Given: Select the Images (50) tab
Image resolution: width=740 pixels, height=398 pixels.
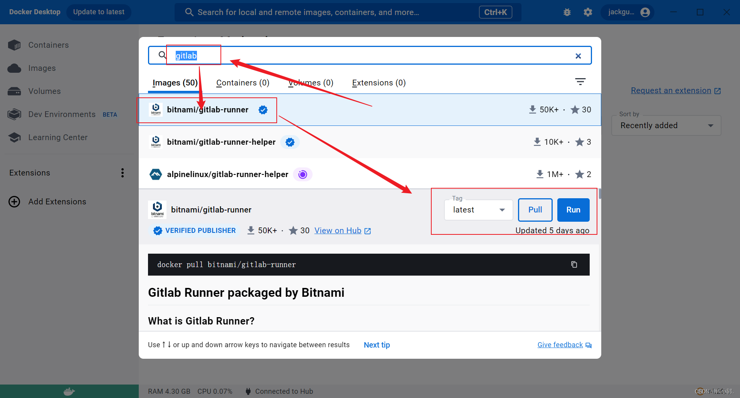Looking at the screenshot, I should (175, 83).
